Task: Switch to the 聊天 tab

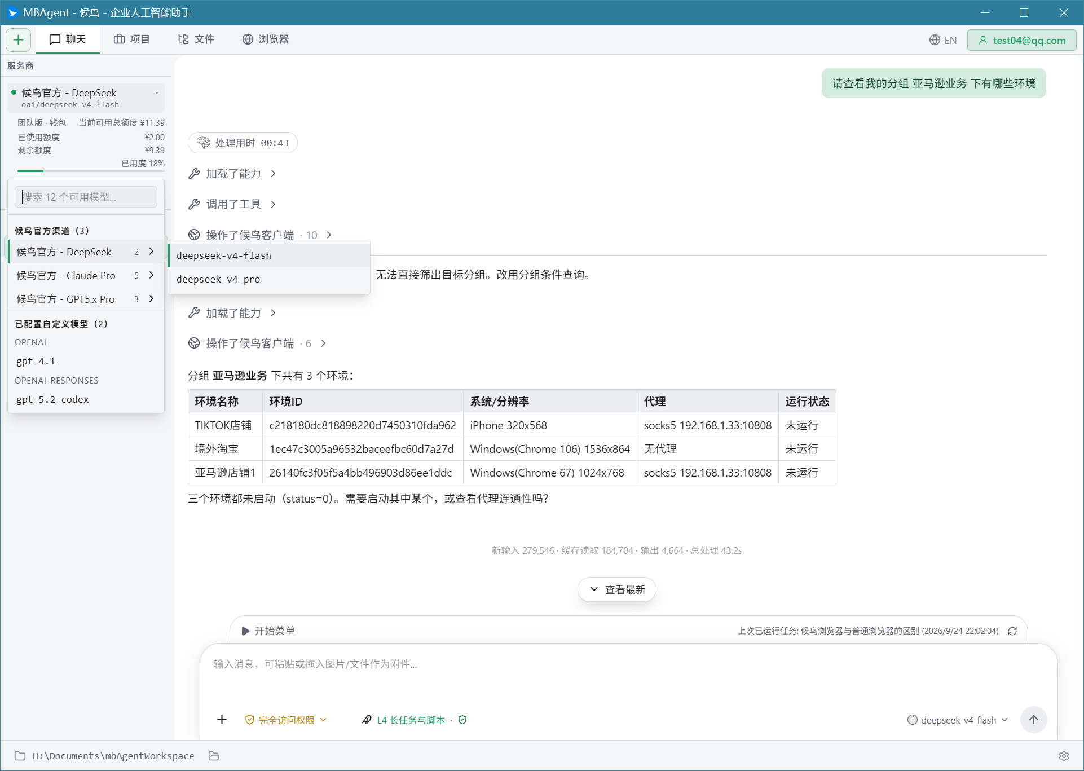Action: coord(68,39)
